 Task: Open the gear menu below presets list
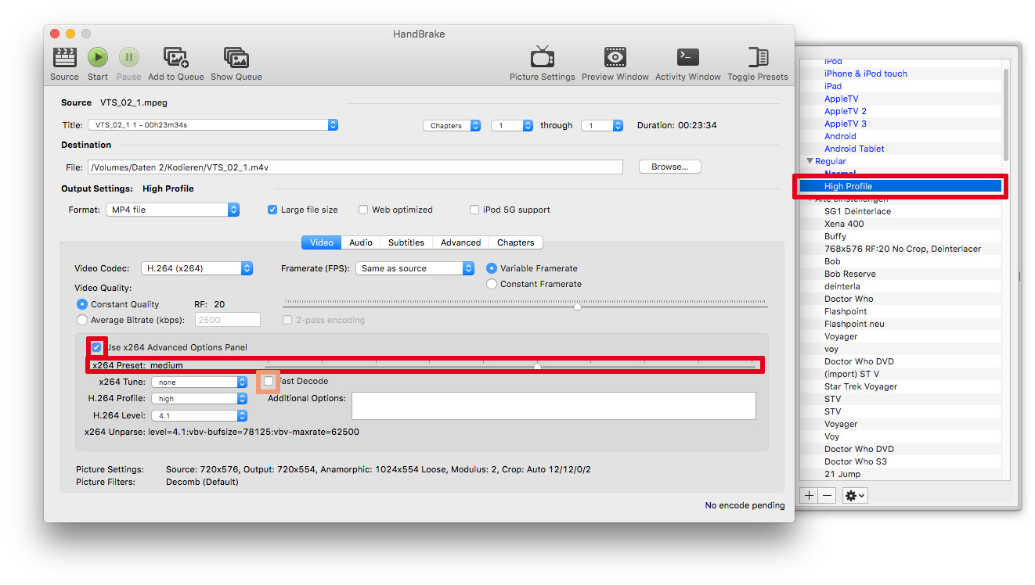[x=854, y=495]
